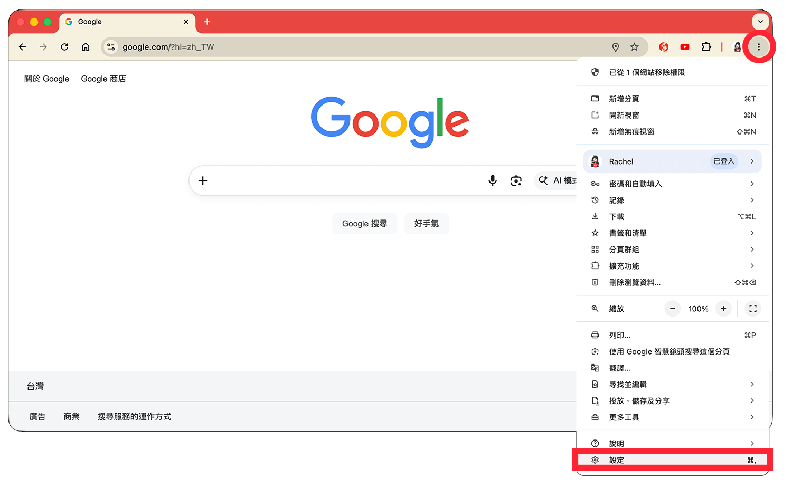Increase zoom with the plus button

[723, 309]
